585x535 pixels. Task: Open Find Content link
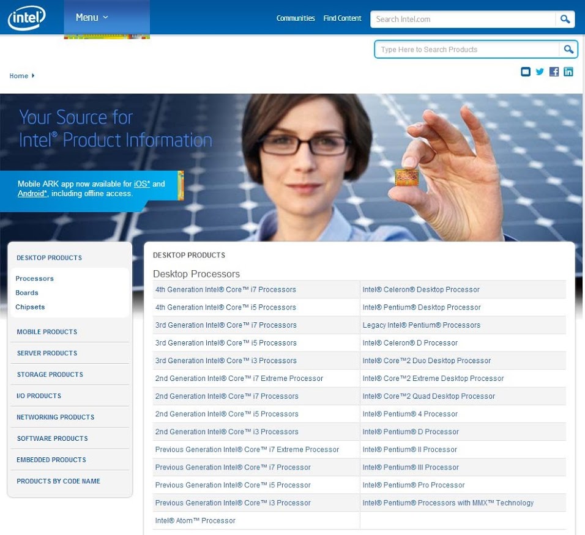click(x=342, y=18)
